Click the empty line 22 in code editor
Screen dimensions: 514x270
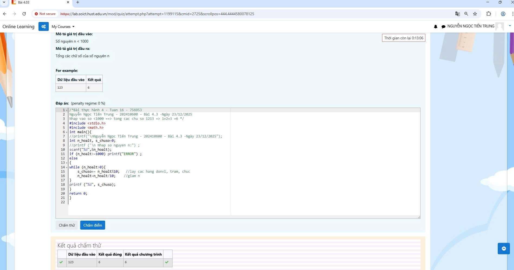tap(128, 202)
